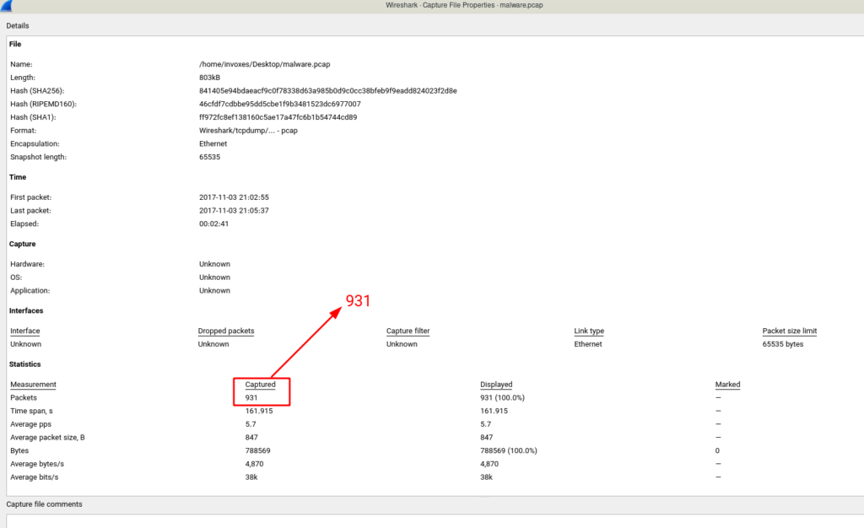This screenshot has height=528, width=864.
Task: Click the Link type column header
Action: (589, 331)
